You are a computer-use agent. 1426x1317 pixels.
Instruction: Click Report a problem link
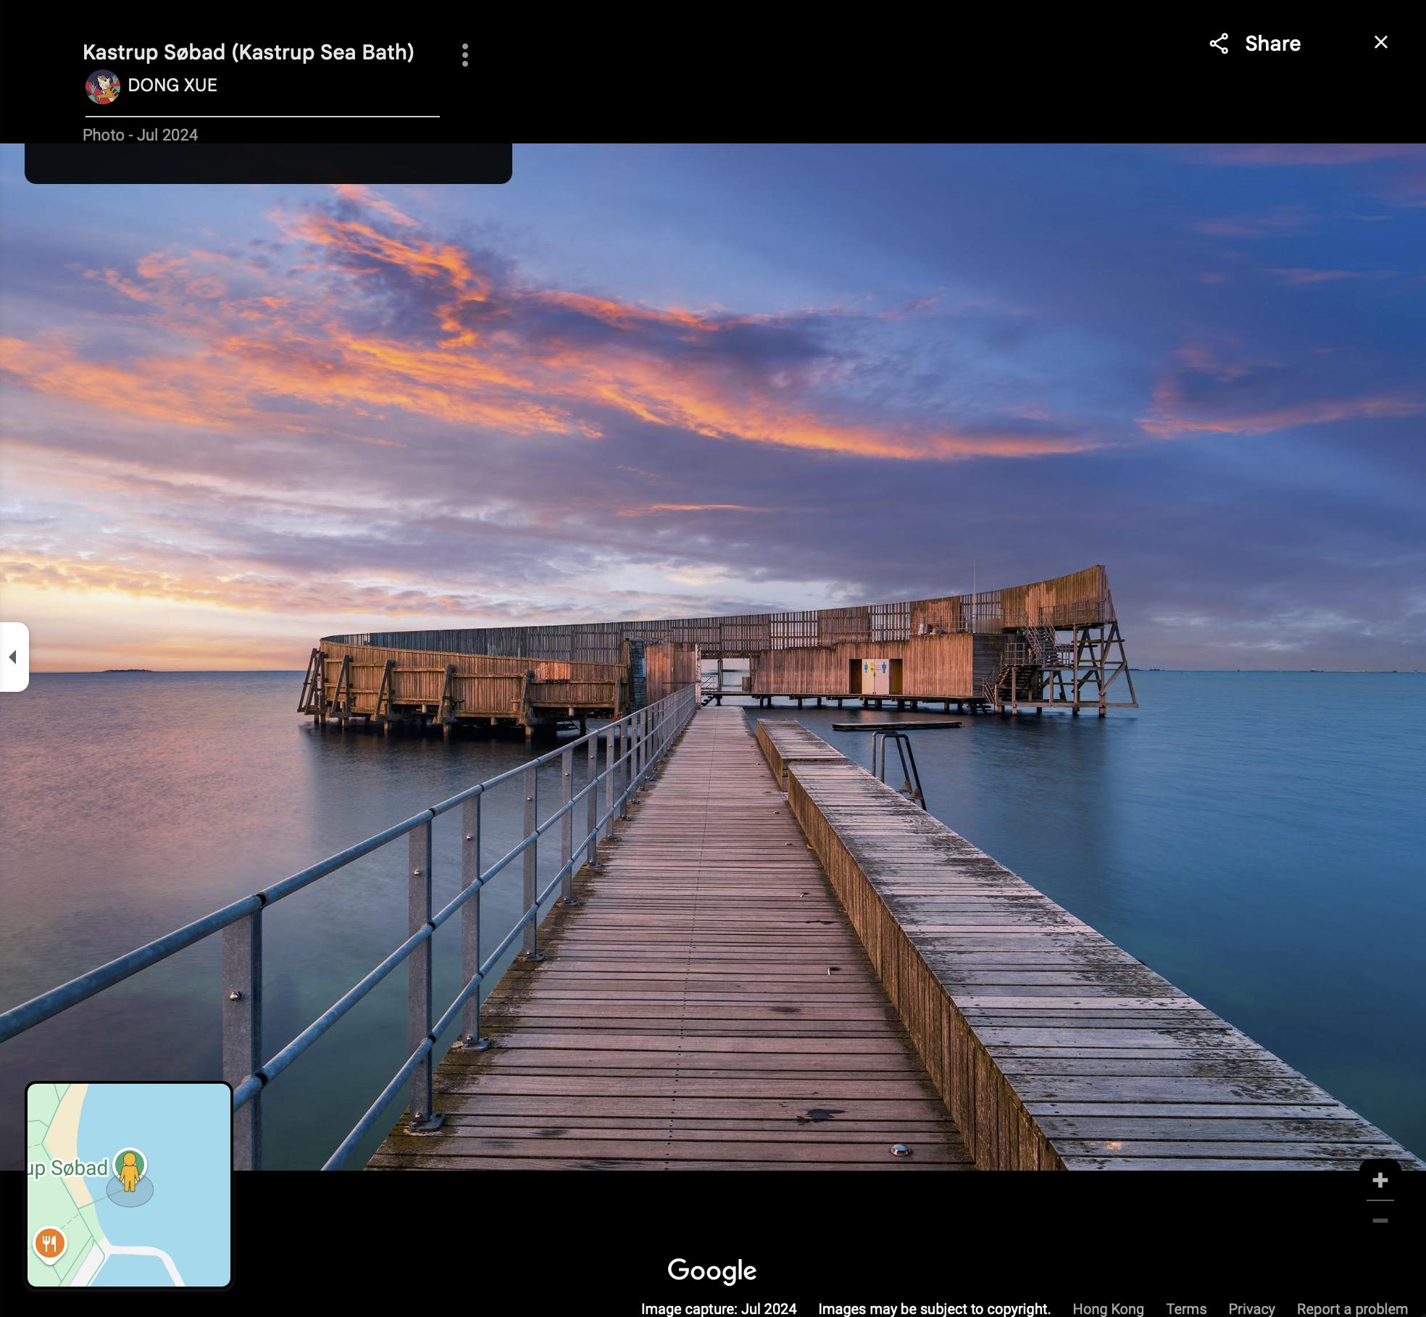pyautogui.click(x=1352, y=1308)
